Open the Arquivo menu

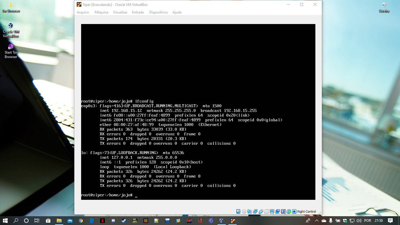(x=83, y=12)
